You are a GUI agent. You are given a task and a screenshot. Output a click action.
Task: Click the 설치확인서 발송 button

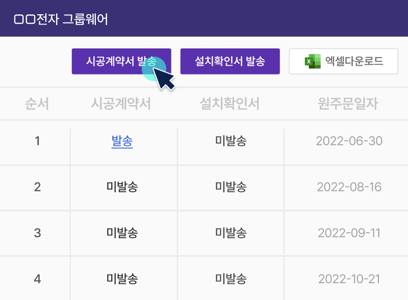[x=230, y=62]
